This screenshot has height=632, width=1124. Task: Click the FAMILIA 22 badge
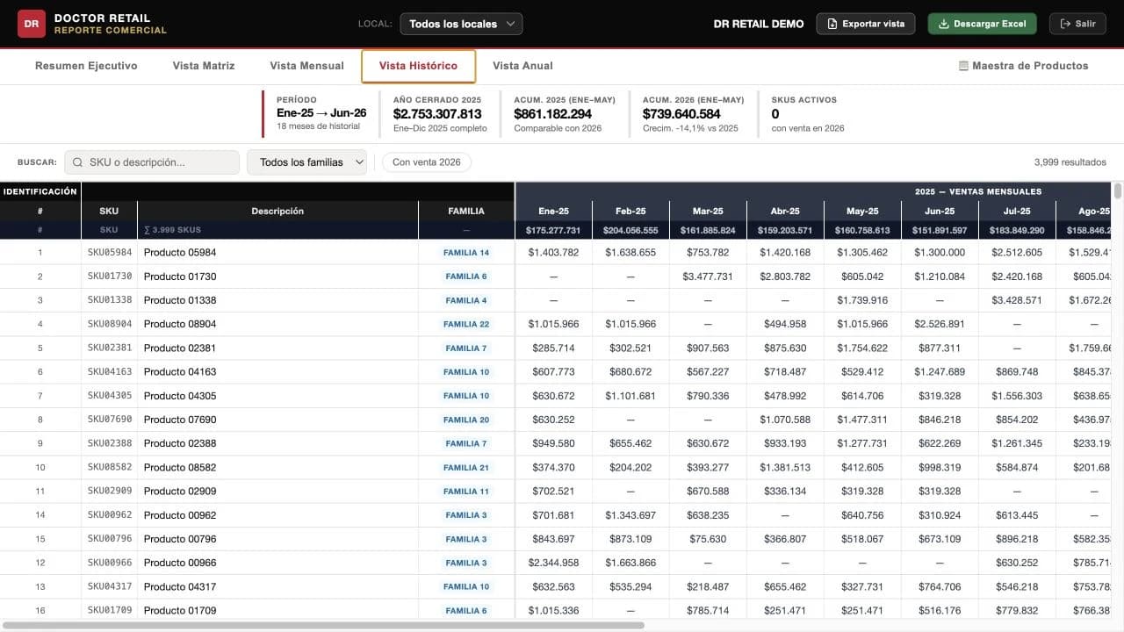tap(466, 324)
